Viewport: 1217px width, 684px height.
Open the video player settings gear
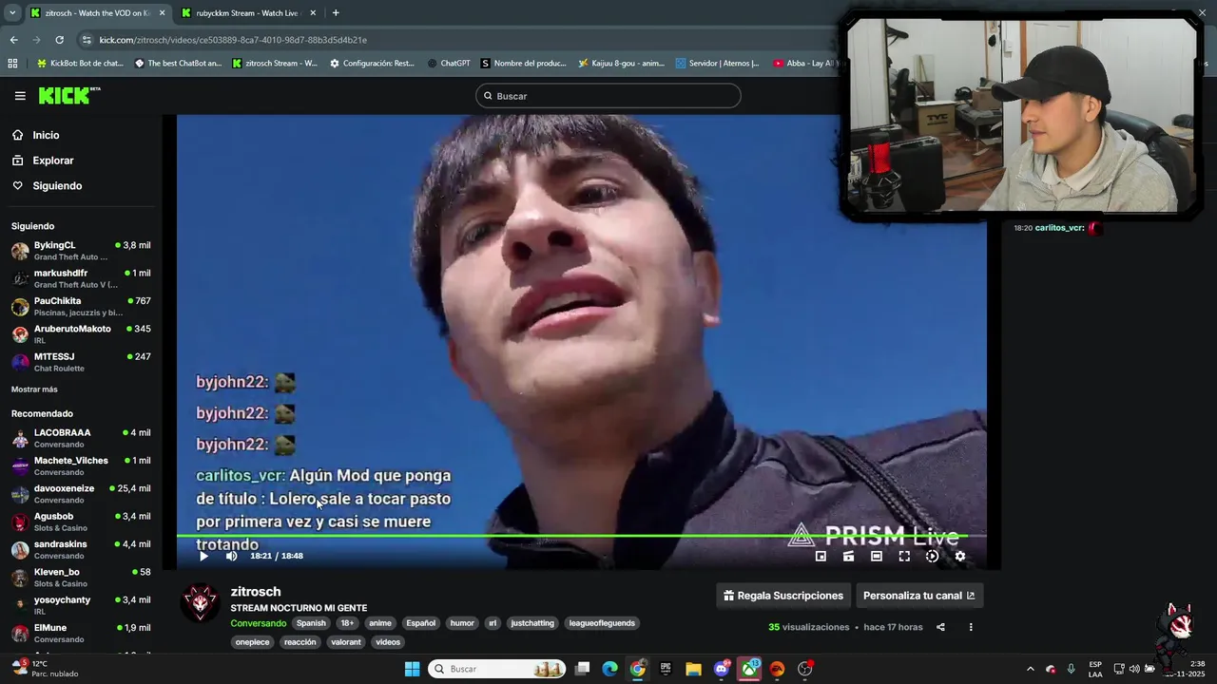pyautogui.click(x=960, y=557)
